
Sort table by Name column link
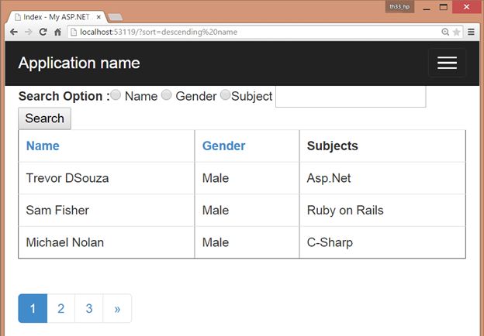[43, 146]
